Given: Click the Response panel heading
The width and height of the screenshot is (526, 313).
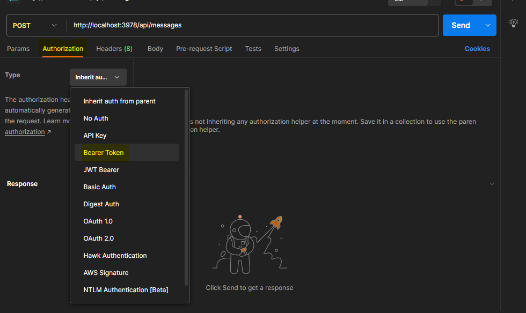Looking at the screenshot, I should (x=22, y=184).
